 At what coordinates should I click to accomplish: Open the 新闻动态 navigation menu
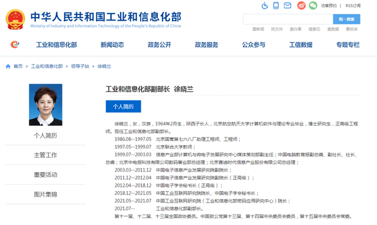coord(113,45)
